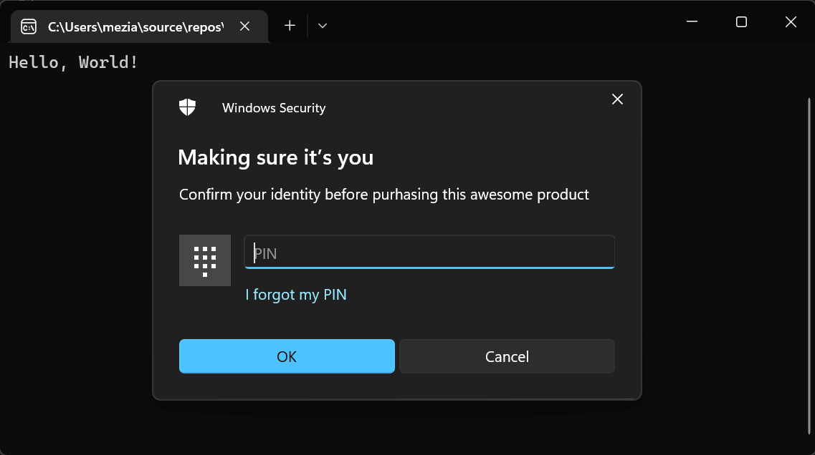
Task: Click the PIN keypad icon
Action: 205,260
